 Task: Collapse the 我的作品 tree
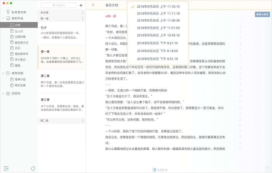3,18
